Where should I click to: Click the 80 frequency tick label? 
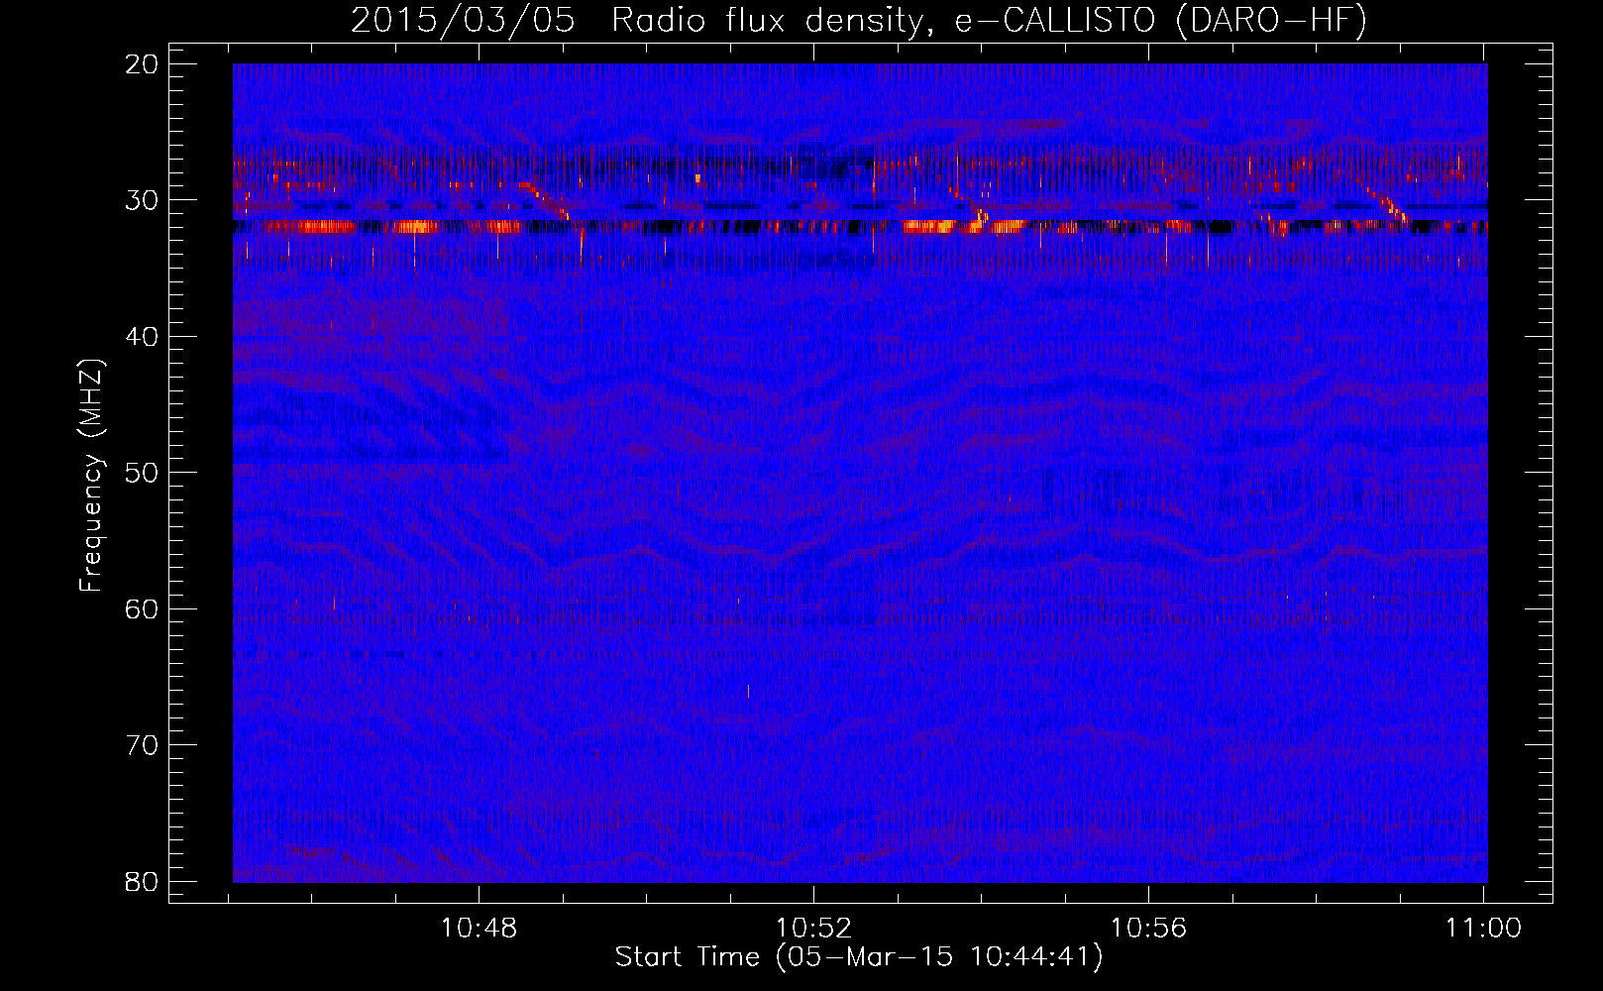pos(143,882)
